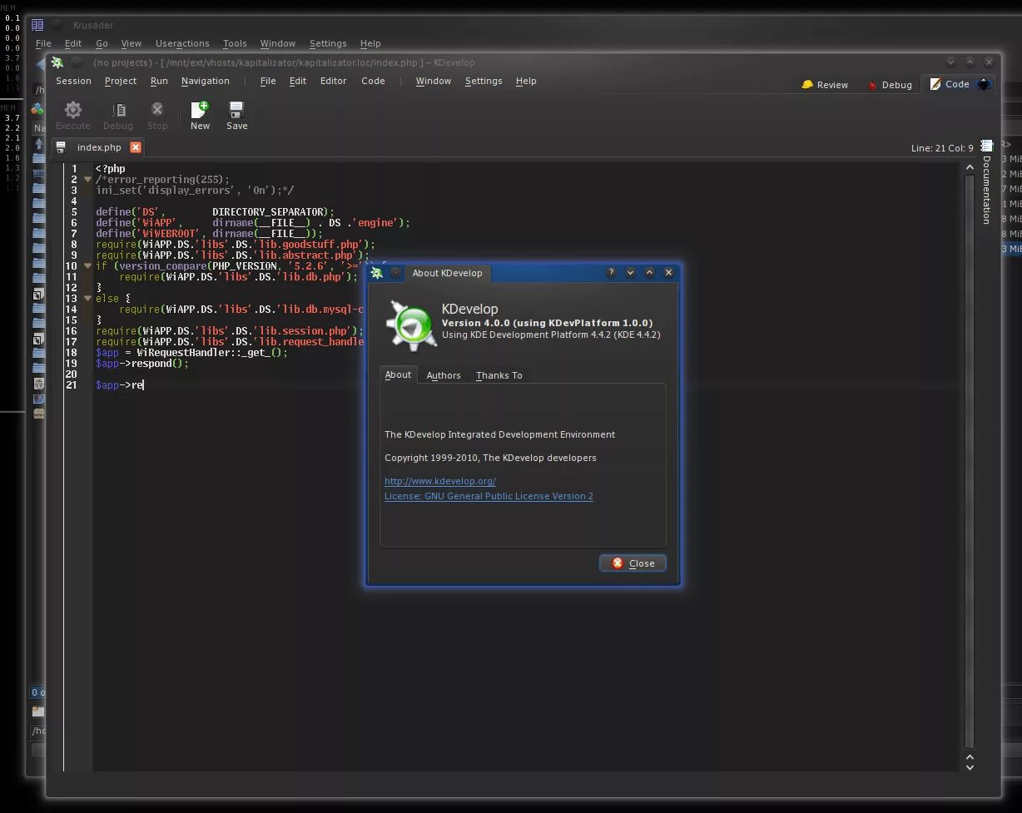Click the pin icon in the About dialog title bar
The height and width of the screenshot is (813, 1022).
[x=396, y=273]
